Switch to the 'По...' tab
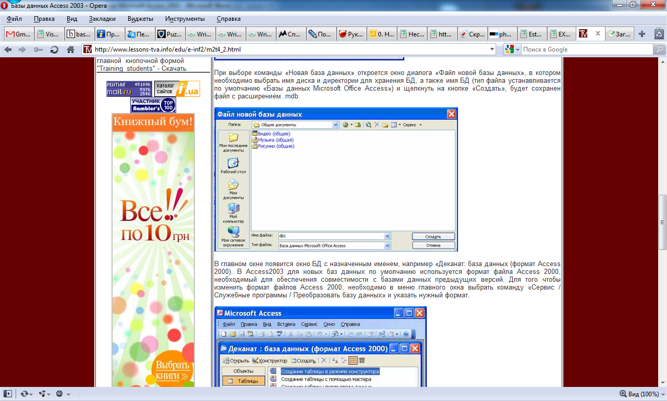This screenshot has height=401, width=667. 322,34
